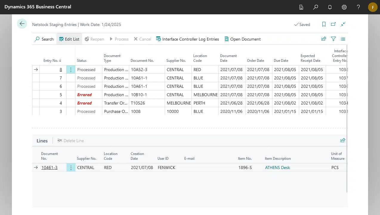Open Due Date column header menu
The height and width of the screenshot is (215, 380).
pos(281,60)
